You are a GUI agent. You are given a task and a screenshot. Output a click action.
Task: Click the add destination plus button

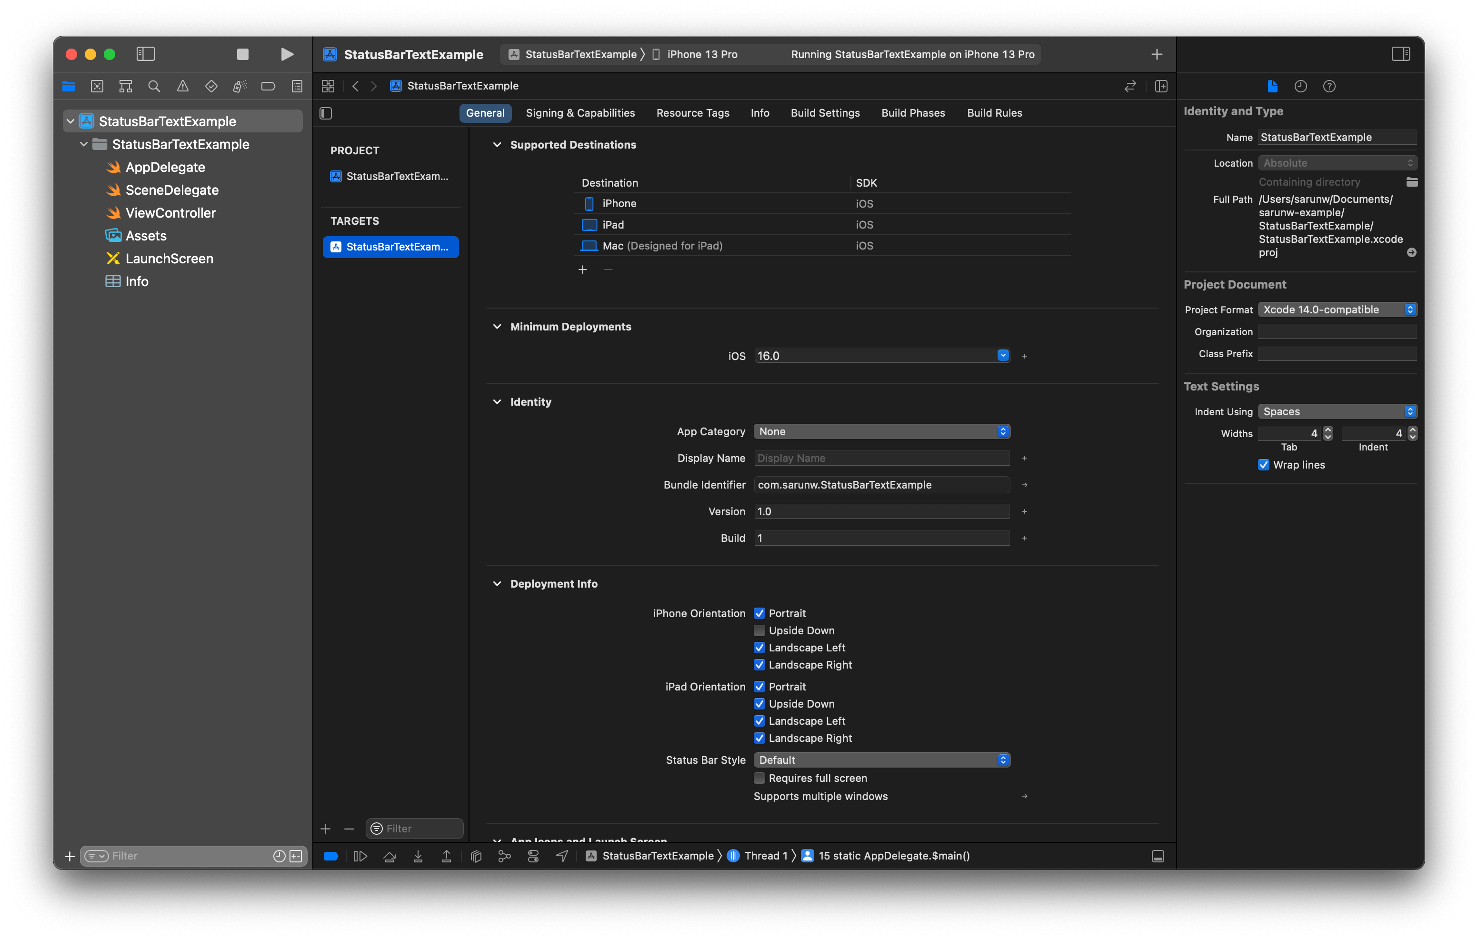(582, 270)
